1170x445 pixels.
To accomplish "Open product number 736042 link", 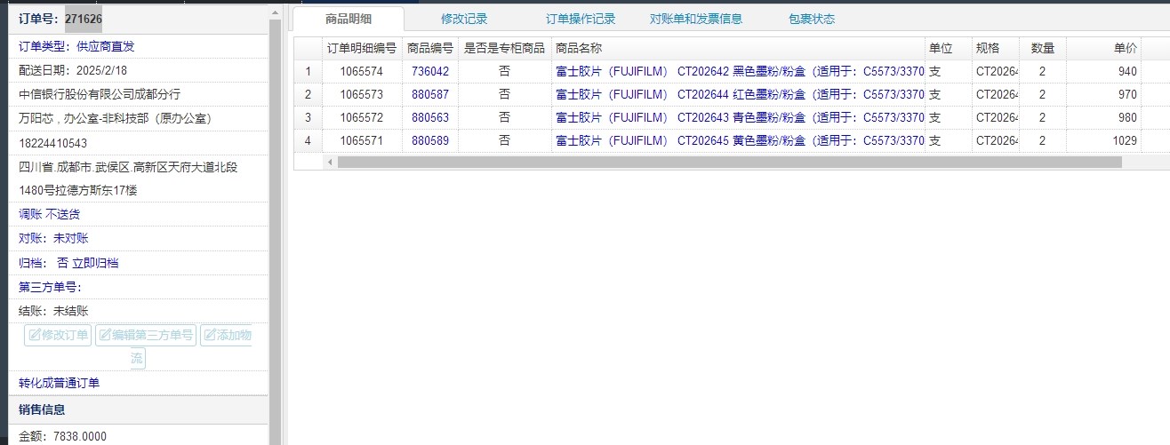I will tap(430, 71).
